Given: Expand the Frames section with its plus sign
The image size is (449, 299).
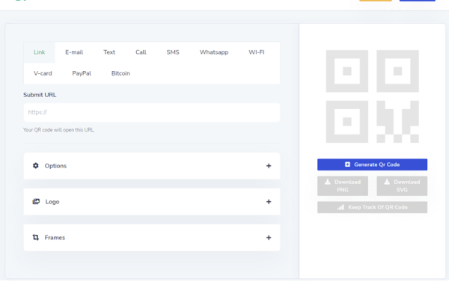Looking at the screenshot, I should point(269,238).
